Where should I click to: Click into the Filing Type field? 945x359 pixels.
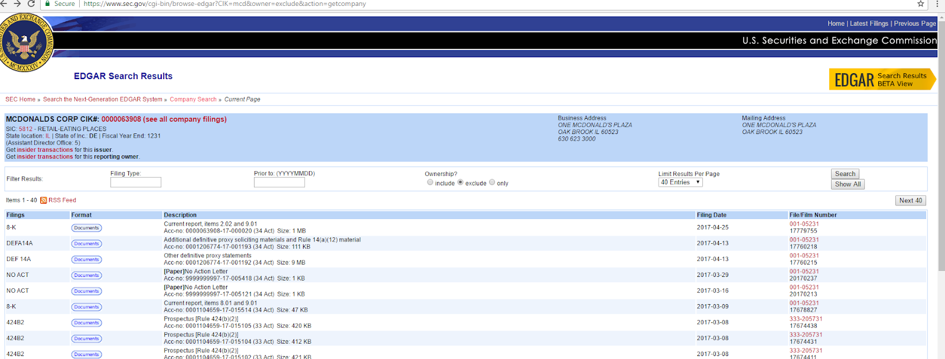click(x=136, y=182)
